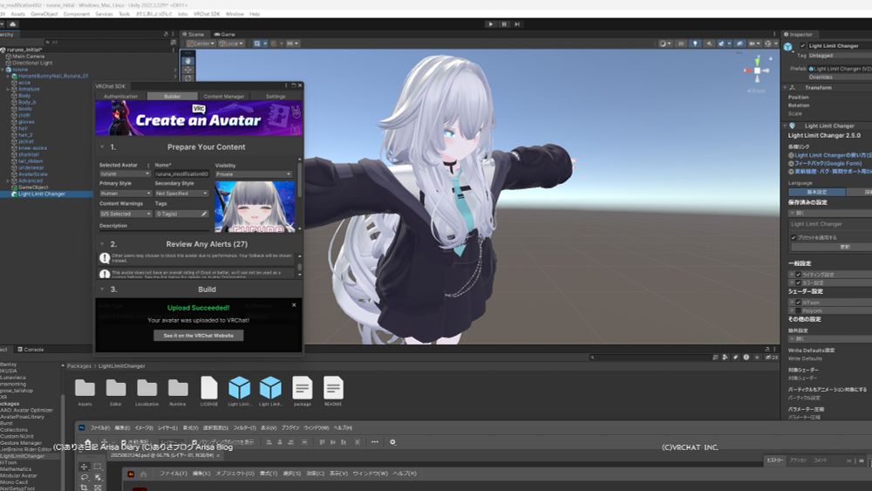The height and width of the screenshot is (491, 872).
Task: Toggle scene audio icon
Action: [709, 44]
